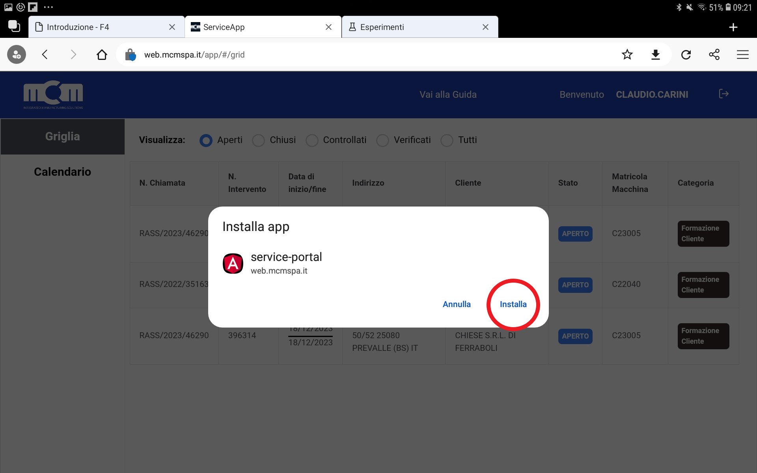Bookmark page with the star icon
The width and height of the screenshot is (757, 473).
click(x=627, y=55)
